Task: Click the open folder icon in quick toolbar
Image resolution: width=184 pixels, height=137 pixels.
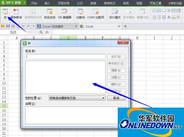Action: 3,26
